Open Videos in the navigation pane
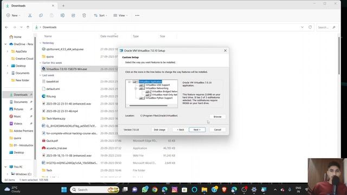Screen dimensions: 347x195 coord(18,123)
